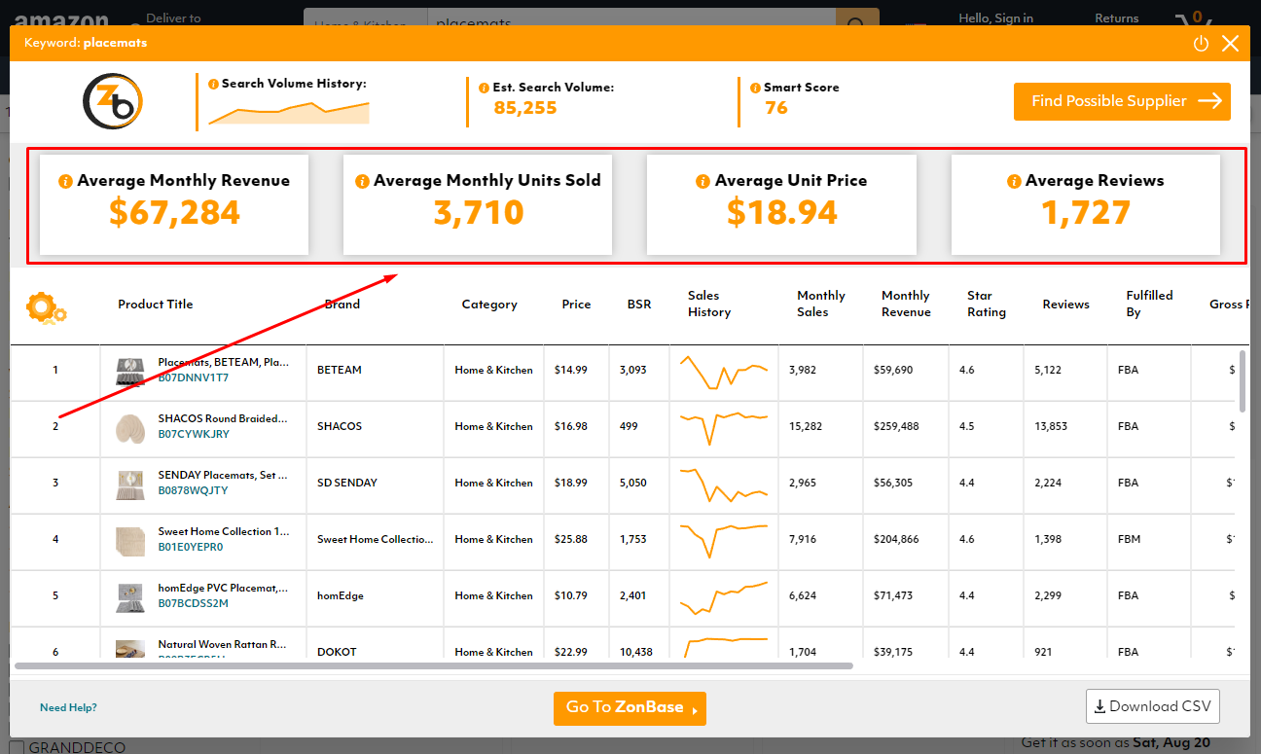This screenshot has height=754, width=1261.
Task: Click info icon beside Average Monthly Revenue
Action: [x=65, y=181]
